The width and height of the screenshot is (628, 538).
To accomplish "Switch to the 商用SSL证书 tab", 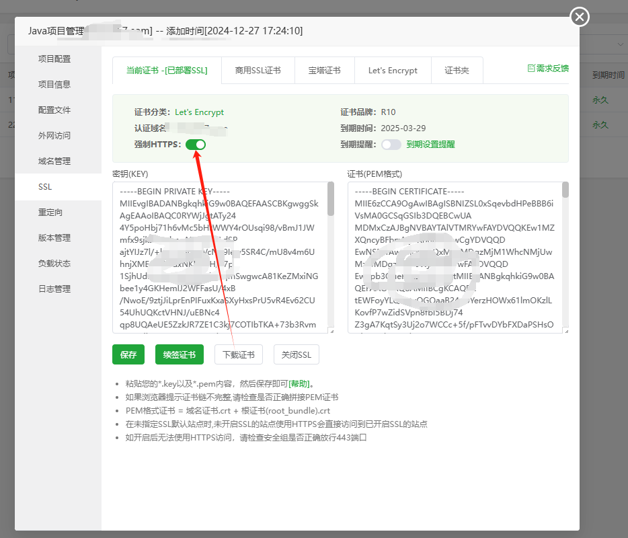I will point(258,71).
